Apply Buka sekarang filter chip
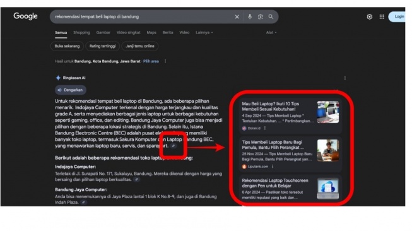Viewport: 412px width, 231px height. 67,46
